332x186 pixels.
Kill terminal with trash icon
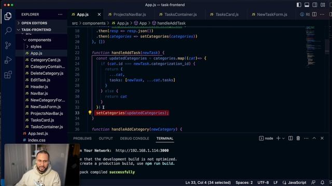pyautogui.click(x=298, y=138)
